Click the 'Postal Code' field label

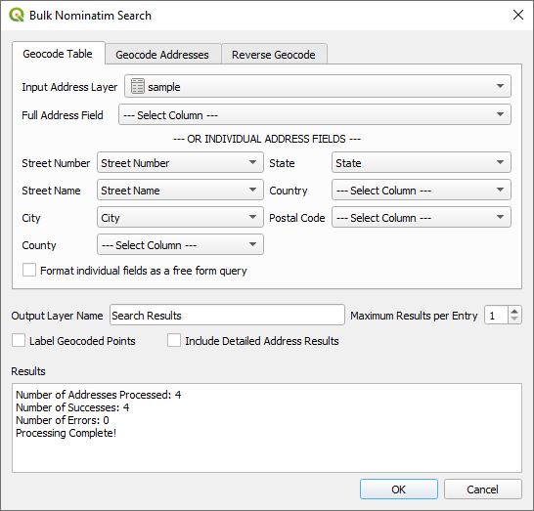coord(297,218)
